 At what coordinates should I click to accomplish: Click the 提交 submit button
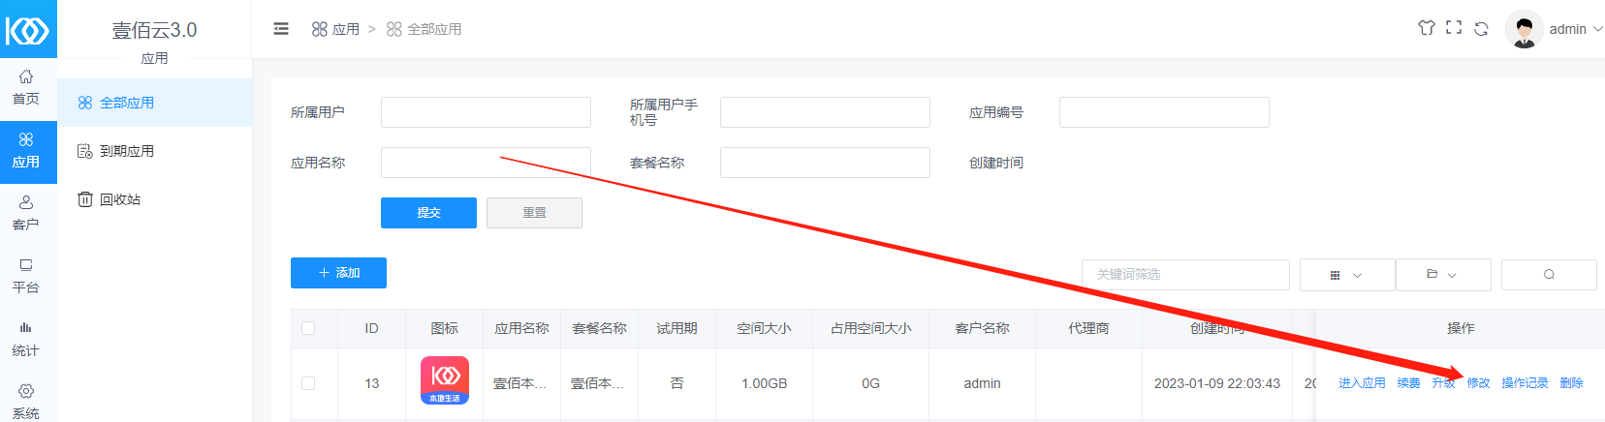coord(428,213)
